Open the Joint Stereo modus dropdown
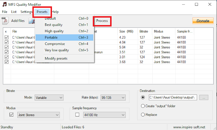The height and width of the screenshot is (130, 217). click(38, 115)
